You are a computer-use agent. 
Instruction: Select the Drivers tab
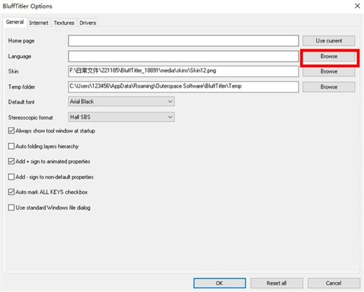click(x=87, y=23)
